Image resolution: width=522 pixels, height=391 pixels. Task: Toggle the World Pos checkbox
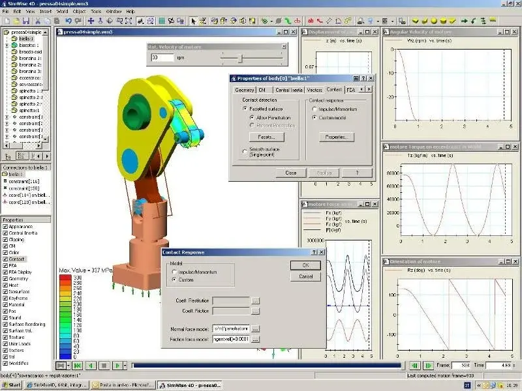click(x=5, y=364)
